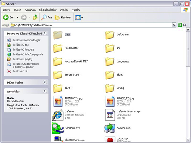Viewport: 191px width, 143px height.
Task: Go back with the Geri button
Action: click(9, 18)
